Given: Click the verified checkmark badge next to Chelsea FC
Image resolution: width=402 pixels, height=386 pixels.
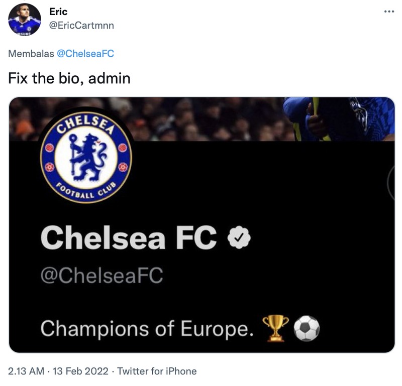Looking at the screenshot, I should click(x=238, y=239).
